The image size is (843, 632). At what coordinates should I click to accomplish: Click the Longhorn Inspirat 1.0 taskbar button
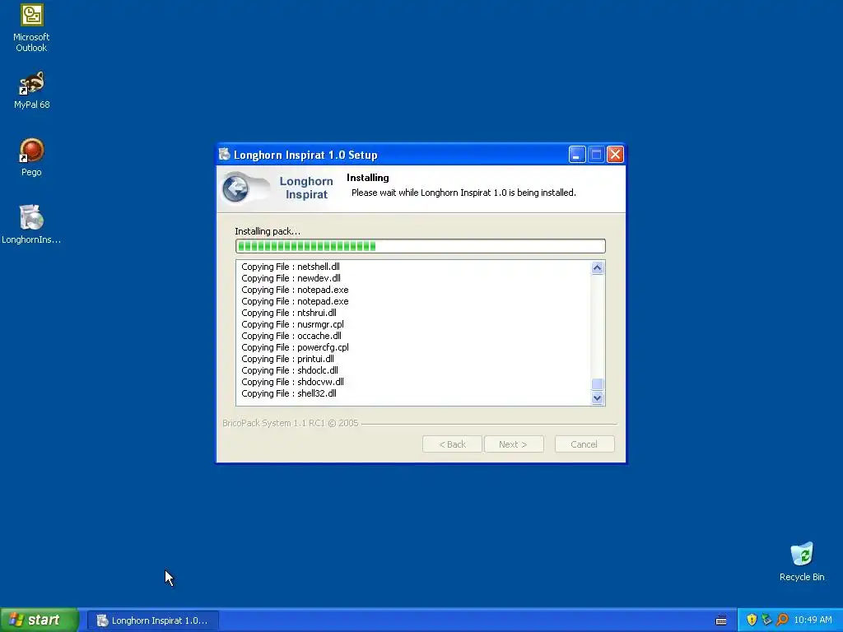(152, 620)
